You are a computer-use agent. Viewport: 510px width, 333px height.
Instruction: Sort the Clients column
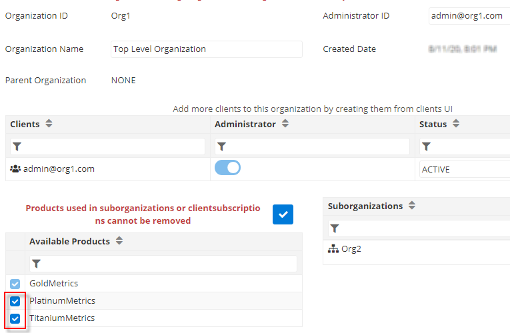pos(49,125)
